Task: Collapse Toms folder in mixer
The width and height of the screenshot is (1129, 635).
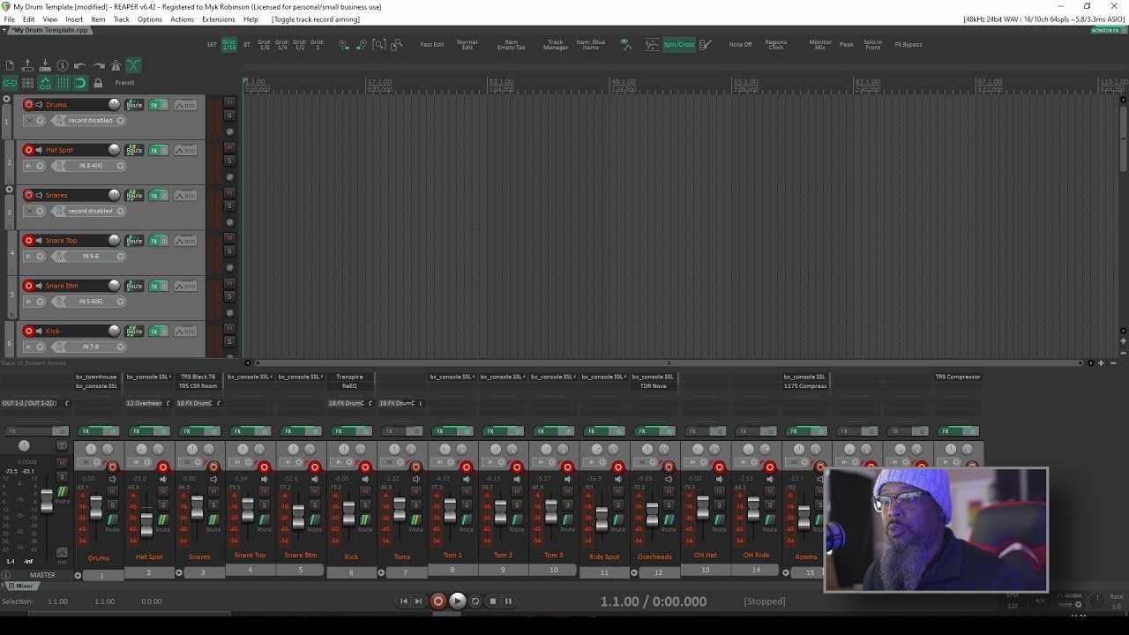Action: coord(381,572)
